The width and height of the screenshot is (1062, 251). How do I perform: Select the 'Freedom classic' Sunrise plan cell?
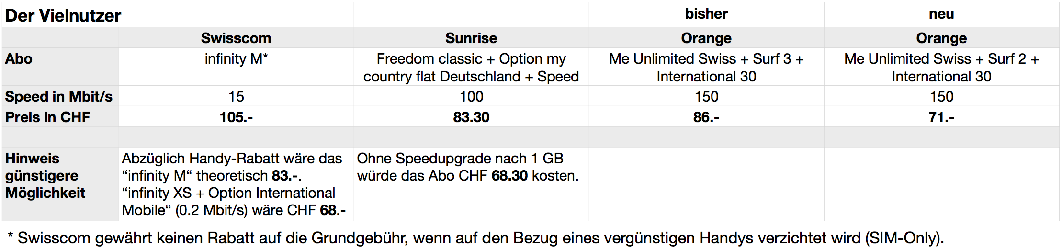(471, 67)
